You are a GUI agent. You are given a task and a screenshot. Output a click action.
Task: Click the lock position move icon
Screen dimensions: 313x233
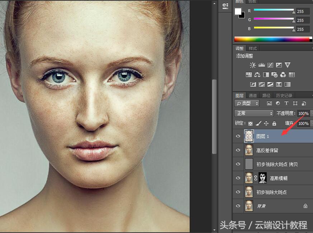click(x=266, y=123)
